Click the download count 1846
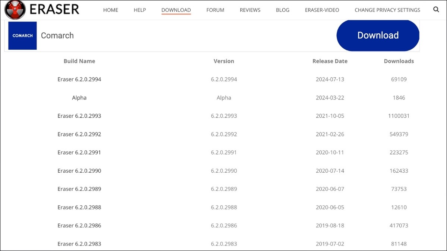Viewport: 447px width, 251px height. (399, 98)
